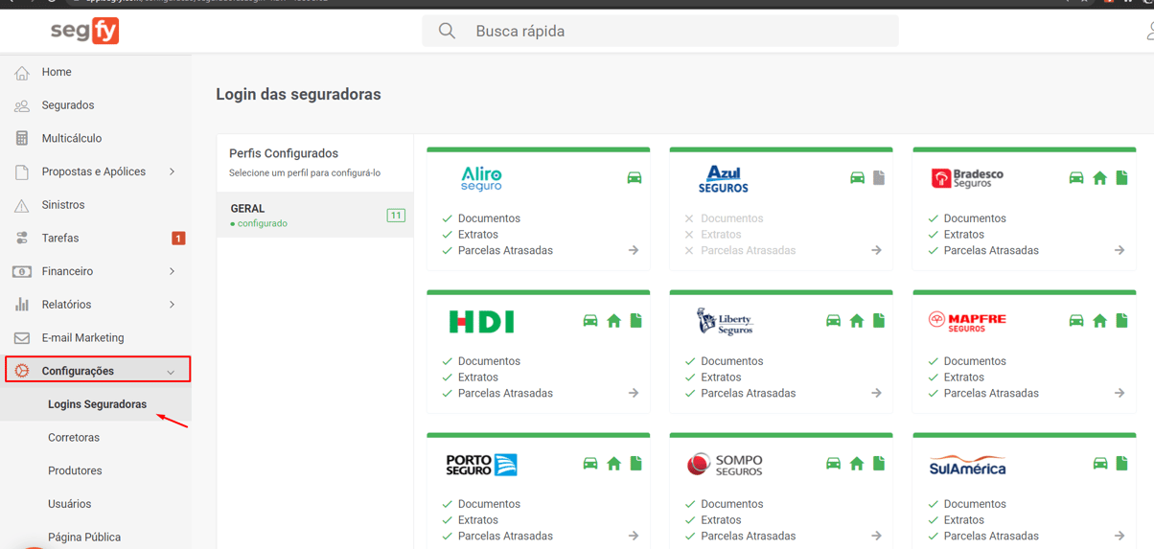Click the house icon on Bradesco card
Screen dimensions: 1154x549
pos(1099,178)
